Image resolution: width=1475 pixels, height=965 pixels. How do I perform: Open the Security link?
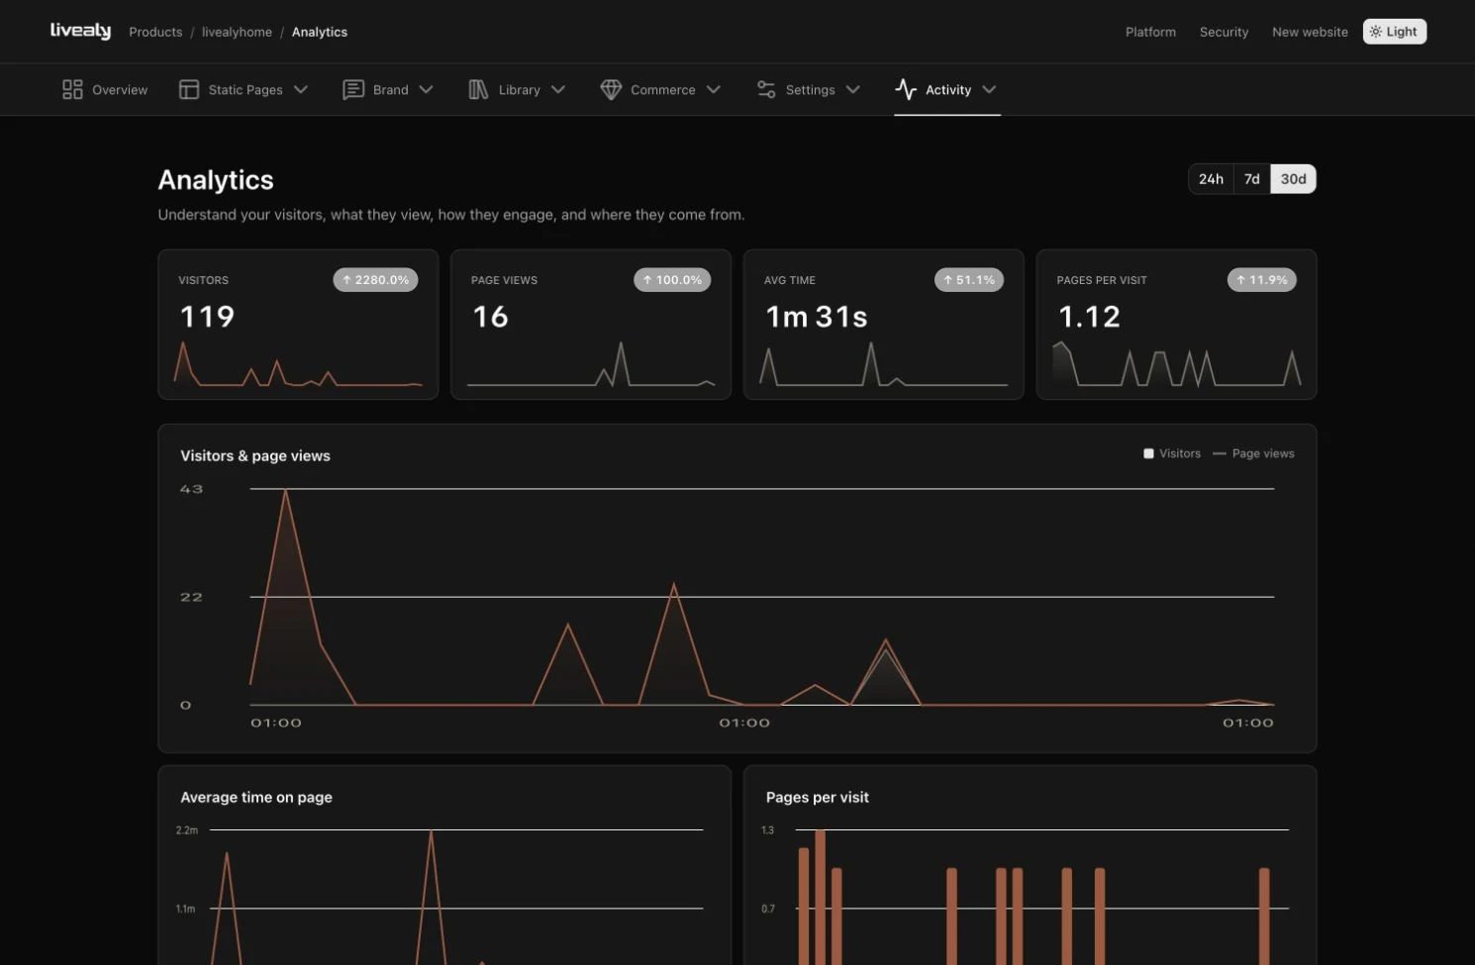pyautogui.click(x=1224, y=32)
